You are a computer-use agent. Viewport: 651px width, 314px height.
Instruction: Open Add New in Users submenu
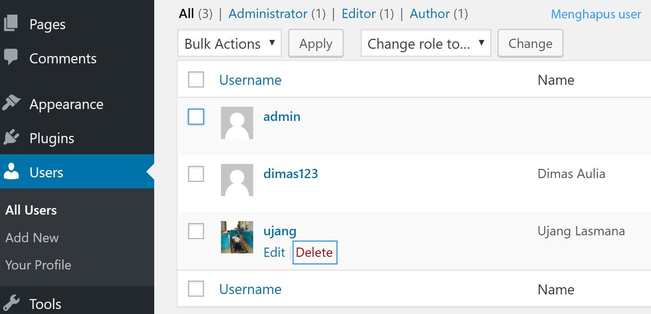[32, 238]
